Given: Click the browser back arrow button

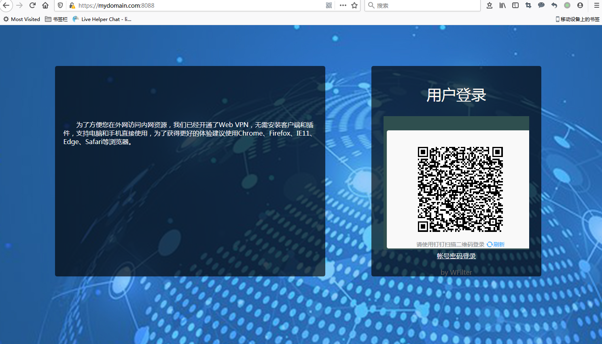Looking at the screenshot, I should tap(6, 5).
